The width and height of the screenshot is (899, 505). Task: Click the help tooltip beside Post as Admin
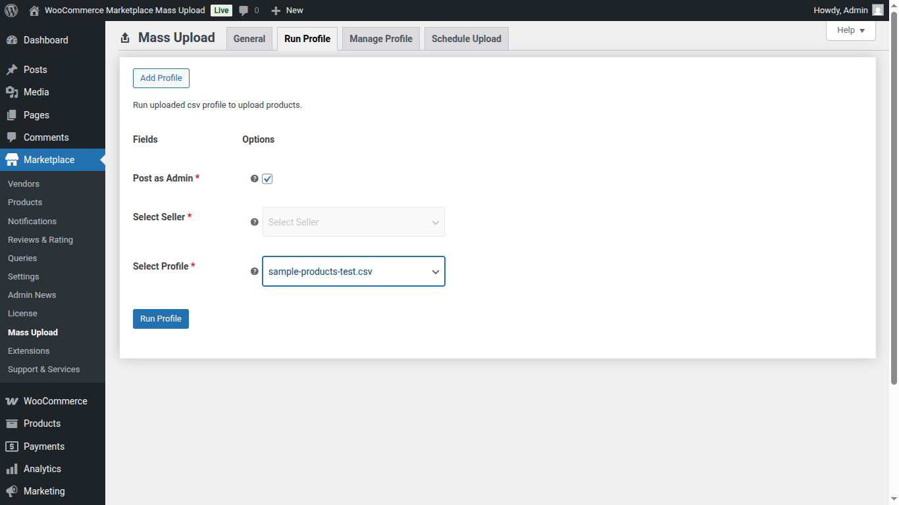254,178
